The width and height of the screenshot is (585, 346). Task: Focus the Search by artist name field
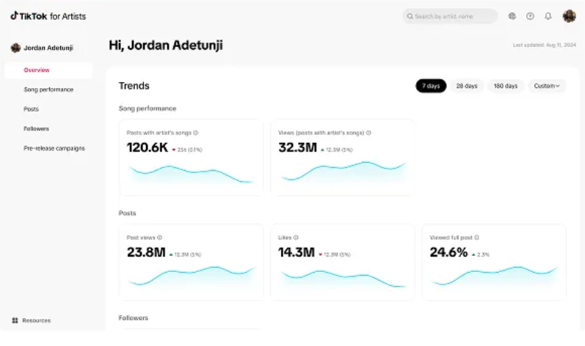pyautogui.click(x=450, y=16)
